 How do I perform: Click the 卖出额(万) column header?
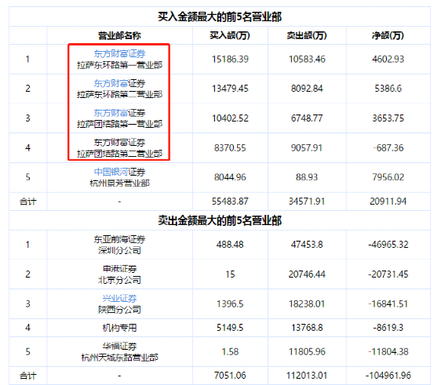[307, 35]
